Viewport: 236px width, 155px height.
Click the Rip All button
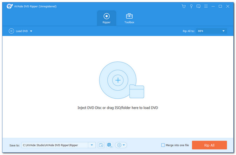click(x=209, y=145)
